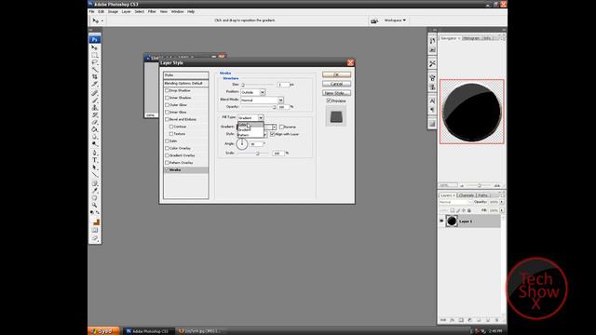The image size is (596, 335).
Task: Click the Layer 1 thumbnail
Action: pyautogui.click(x=452, y=221)
